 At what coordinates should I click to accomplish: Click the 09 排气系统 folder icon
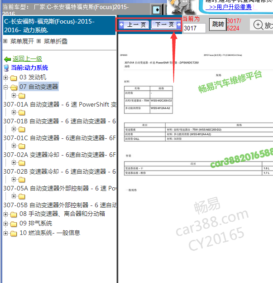click(x=14, y=224)
